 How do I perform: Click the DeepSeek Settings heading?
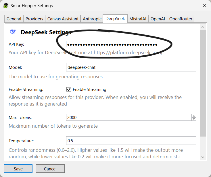pos(46,32)
